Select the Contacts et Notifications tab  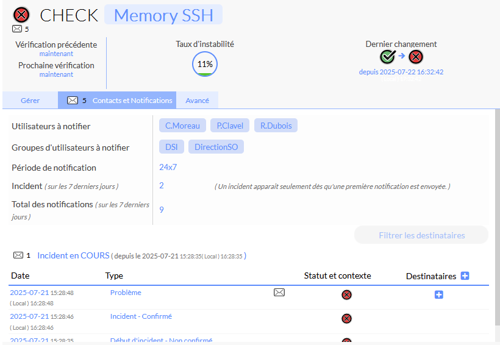pyautogui.click(x=120, y=101)
